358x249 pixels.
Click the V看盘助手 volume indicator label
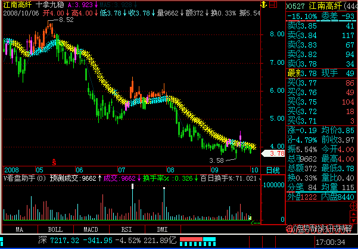coord(24,178)
